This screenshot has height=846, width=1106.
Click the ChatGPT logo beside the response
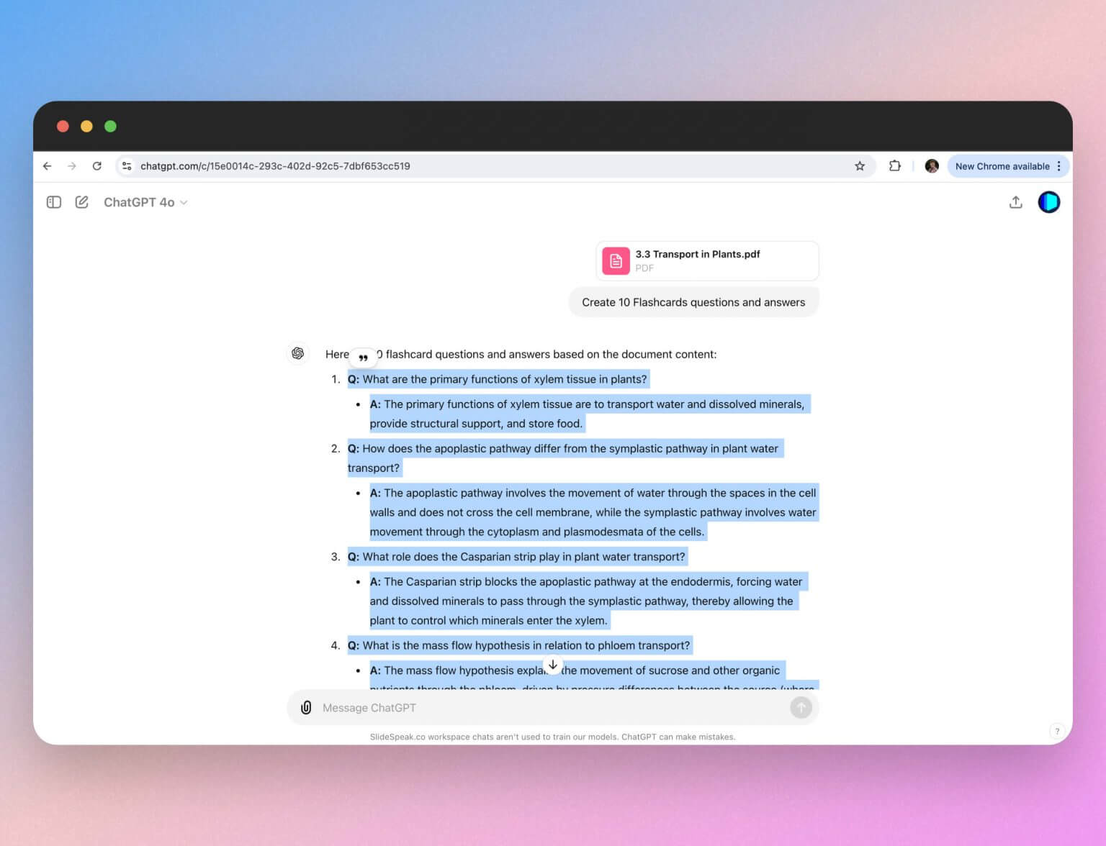[x=297, y=353]
